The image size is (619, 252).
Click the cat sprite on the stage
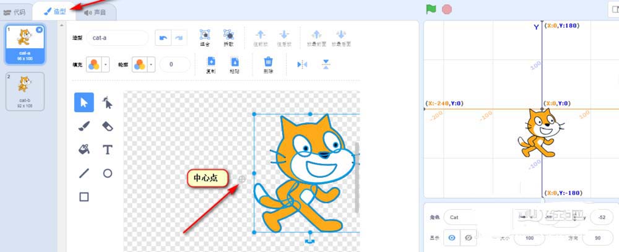[x=541, y=133]
